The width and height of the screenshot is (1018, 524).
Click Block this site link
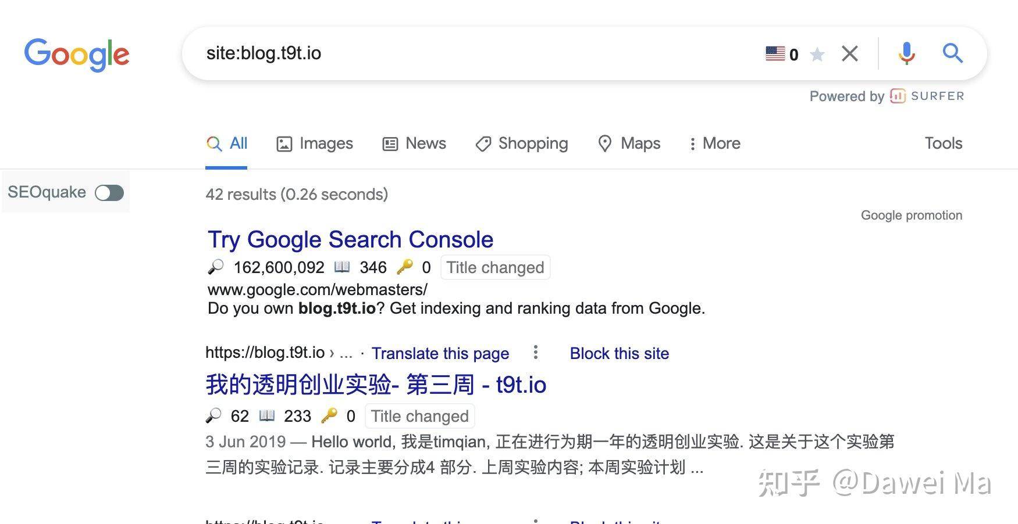(620, 353)
